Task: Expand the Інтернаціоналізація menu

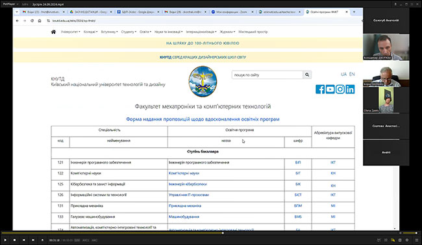Action: (x=201, y=32)
